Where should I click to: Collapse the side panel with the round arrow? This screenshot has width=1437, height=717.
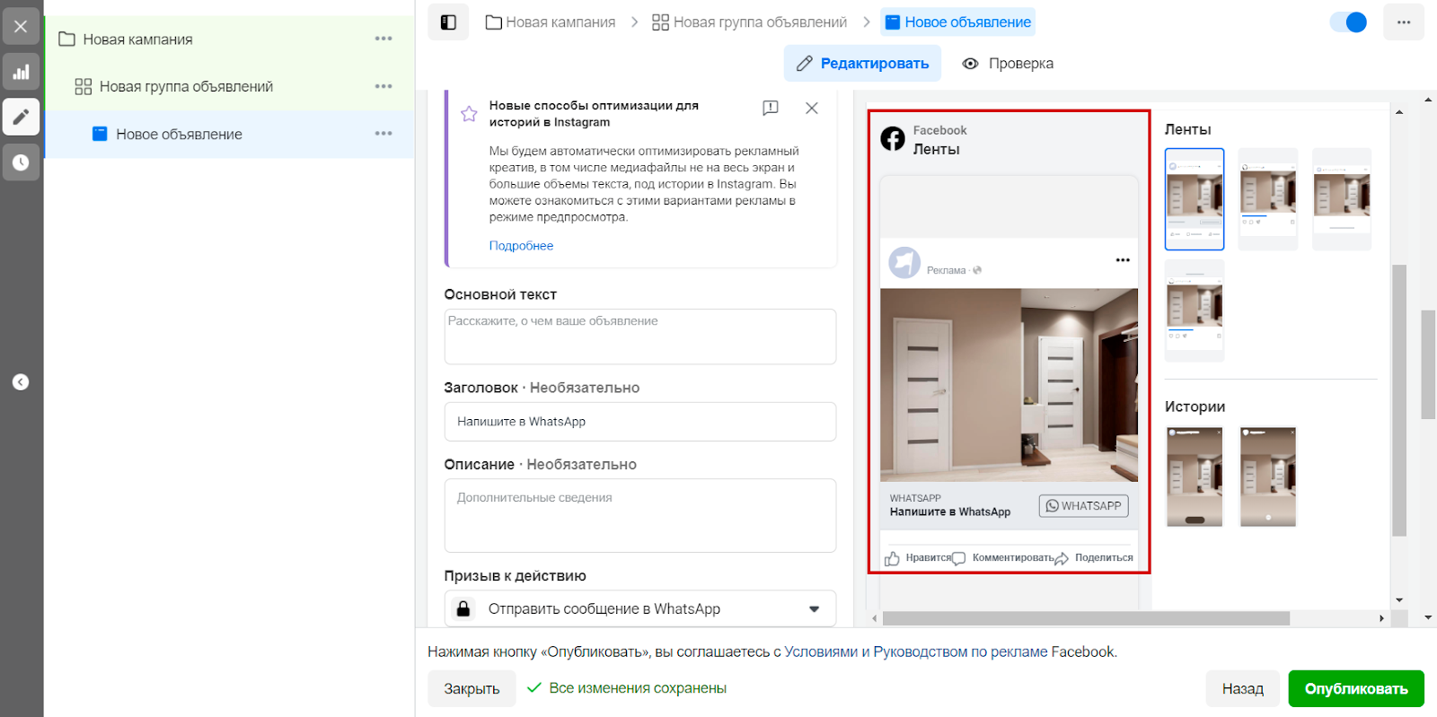click(x=21, y=382)
